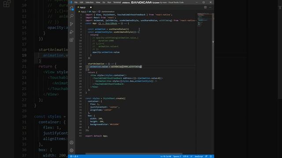The width and height of the screenshot is (282, 158).
Task: Change file encoding UTF-8
Action: 186,156
